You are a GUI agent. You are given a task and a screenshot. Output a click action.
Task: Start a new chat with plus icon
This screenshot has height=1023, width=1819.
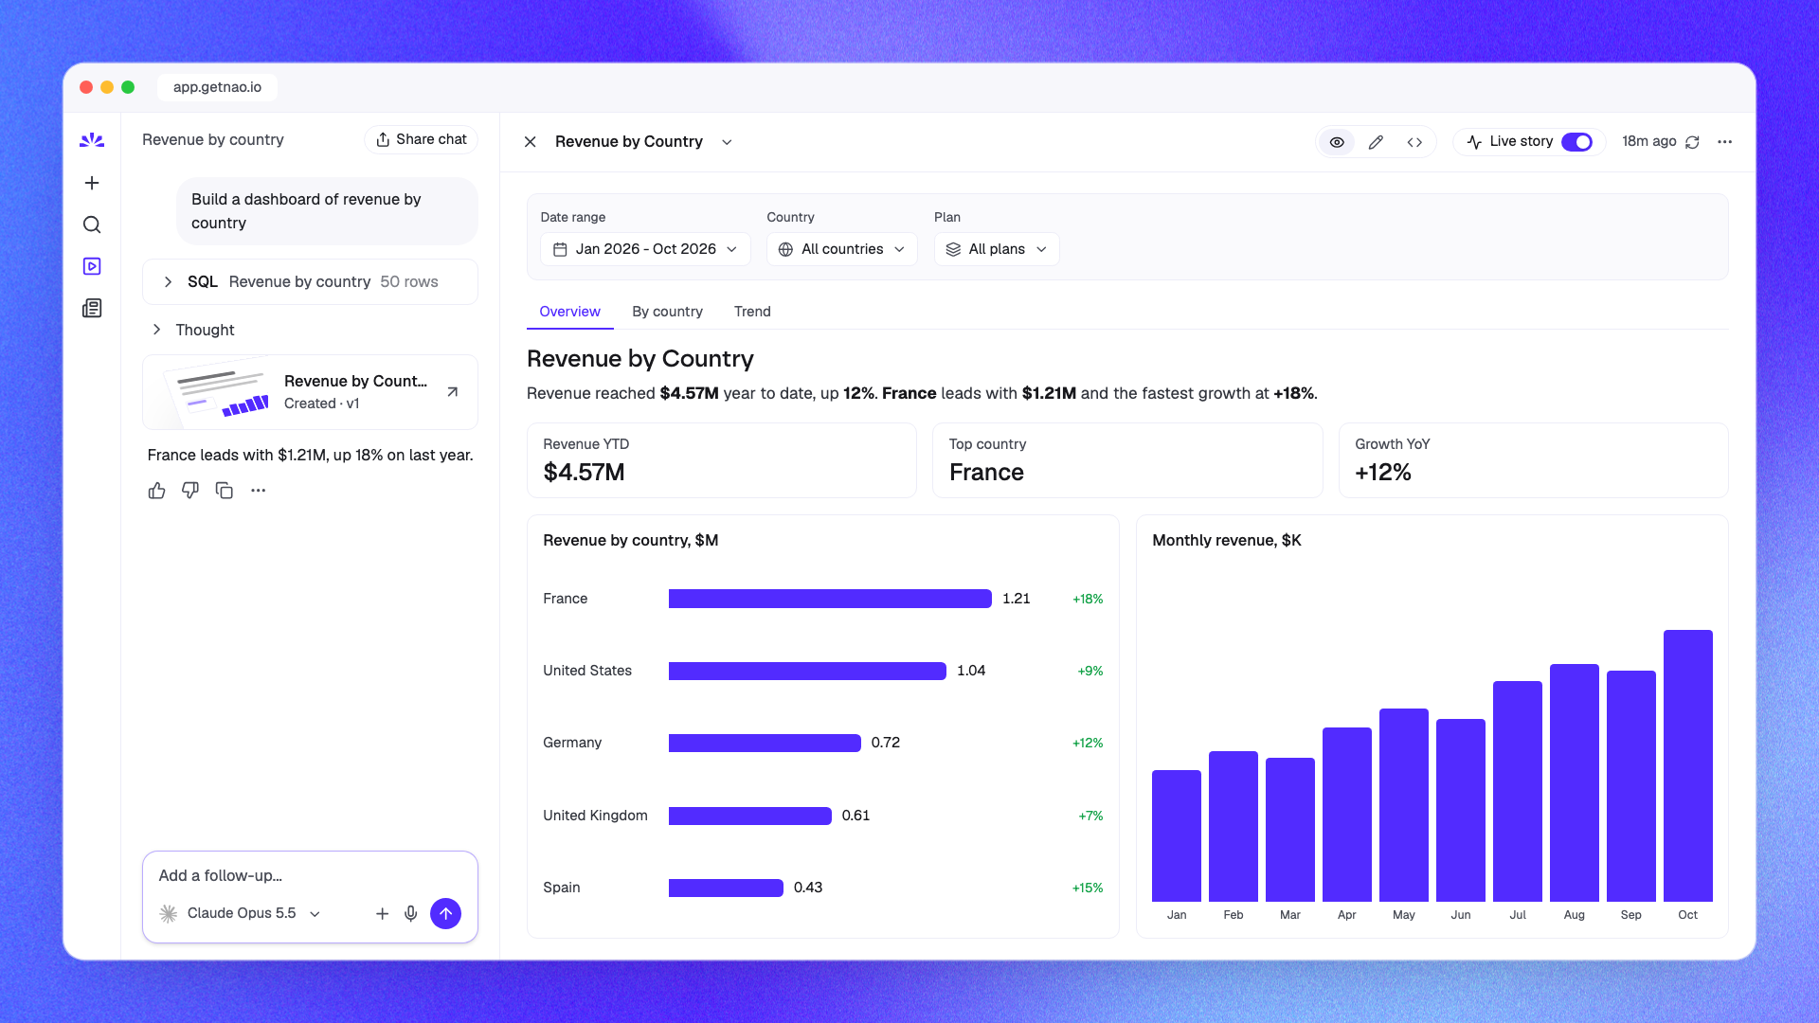(x=92, y=183)
